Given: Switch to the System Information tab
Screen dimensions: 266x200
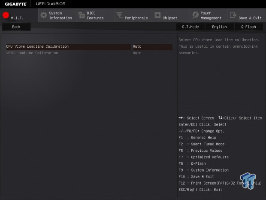Looking at the screenshot, I should [x=57, y=15].
